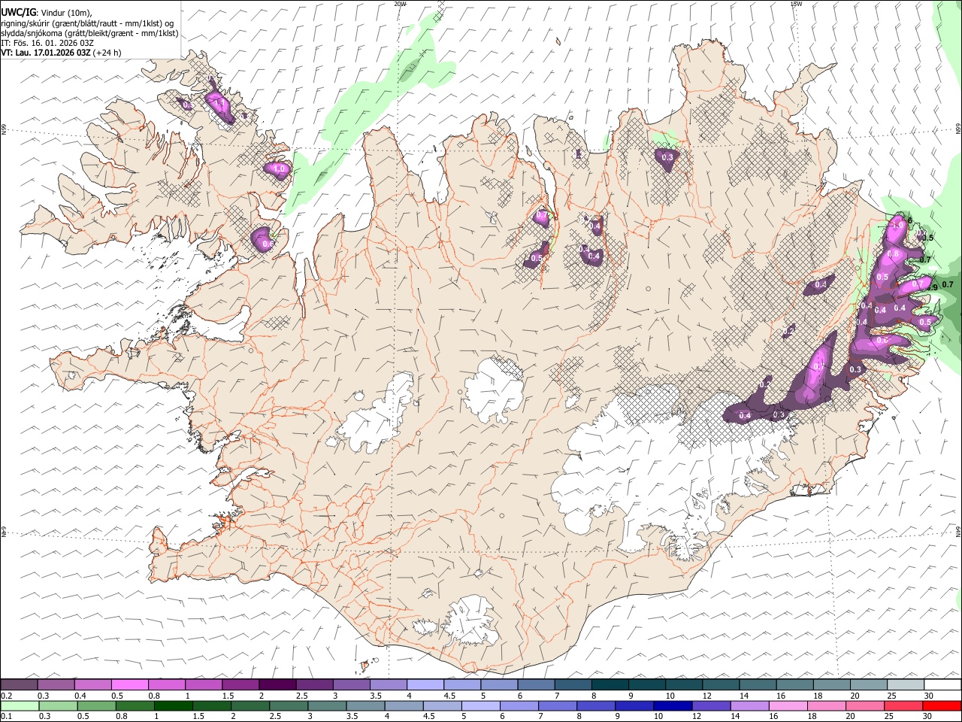The image size is (962, 722).
Task: Select the rigning/skúrir legend description line
Action: click(x=87, y=23)
